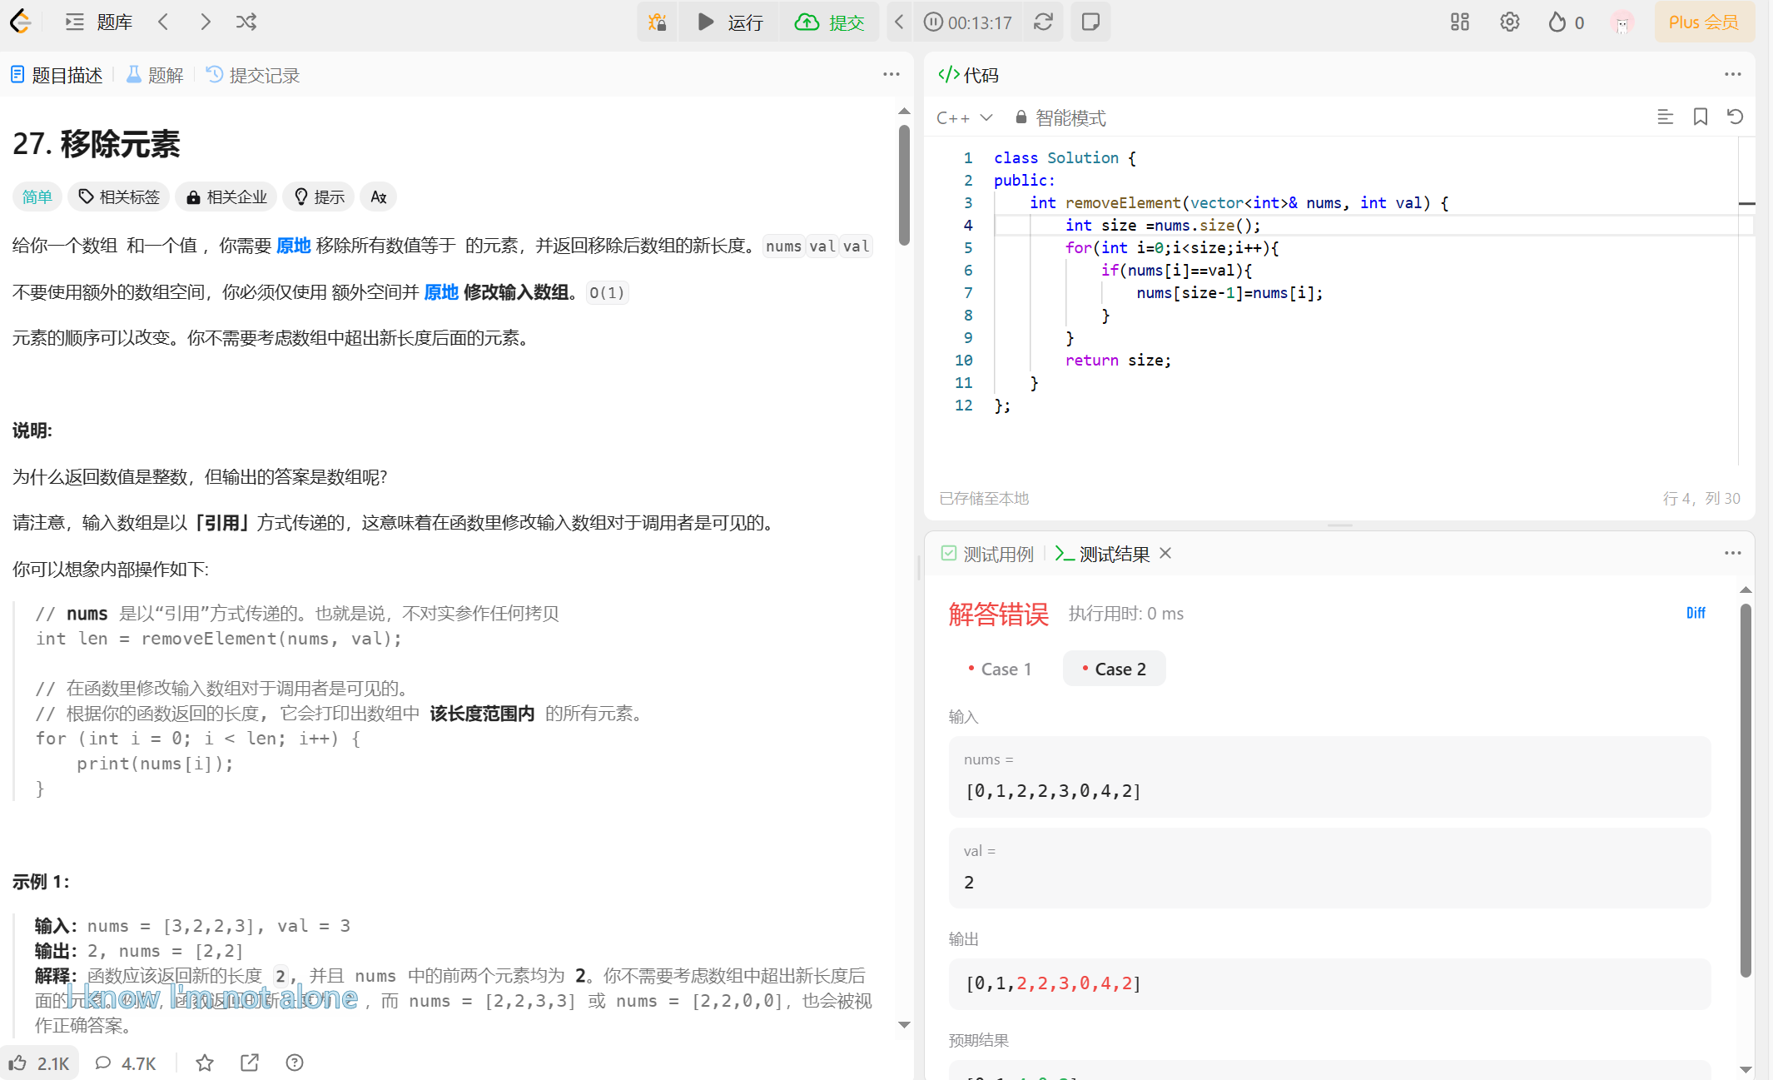Image resolution: width=1773 pixels, height=1080 pixels.
Task: Open the feedback question-mark icon
Action: 295,1063
